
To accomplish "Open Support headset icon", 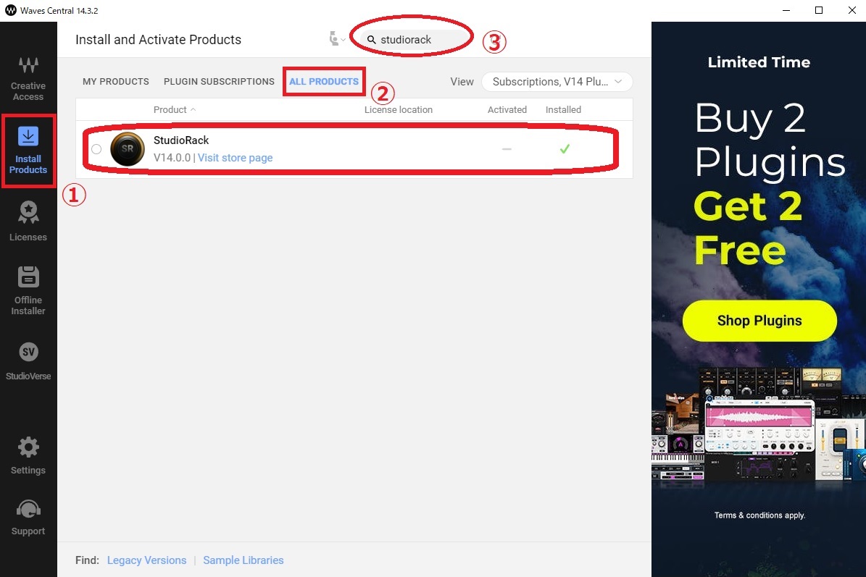I will [28, 517].
